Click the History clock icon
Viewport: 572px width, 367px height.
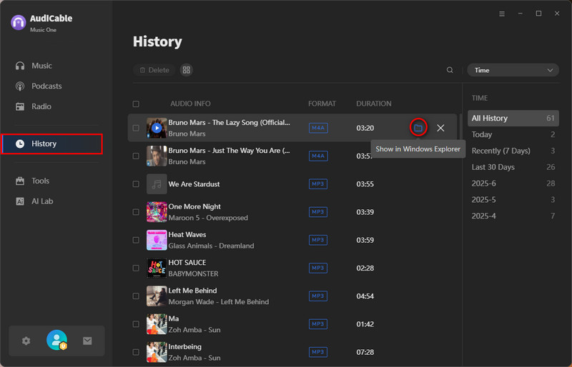(x=20, y=144)
